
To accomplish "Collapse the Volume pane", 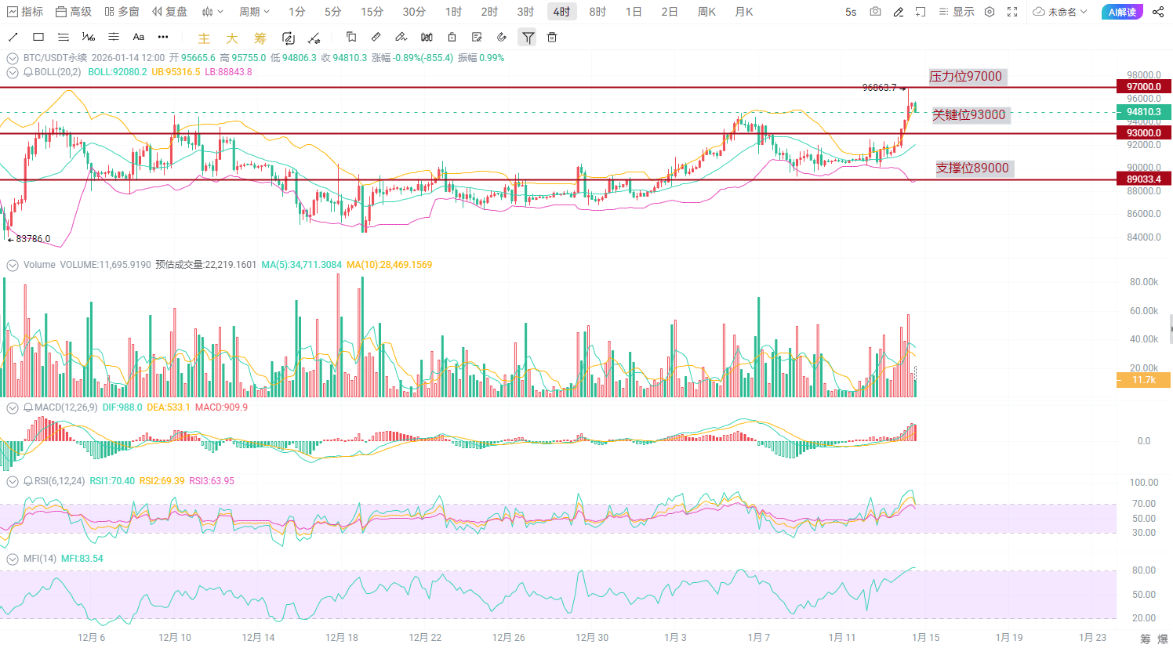I will 13,266.
